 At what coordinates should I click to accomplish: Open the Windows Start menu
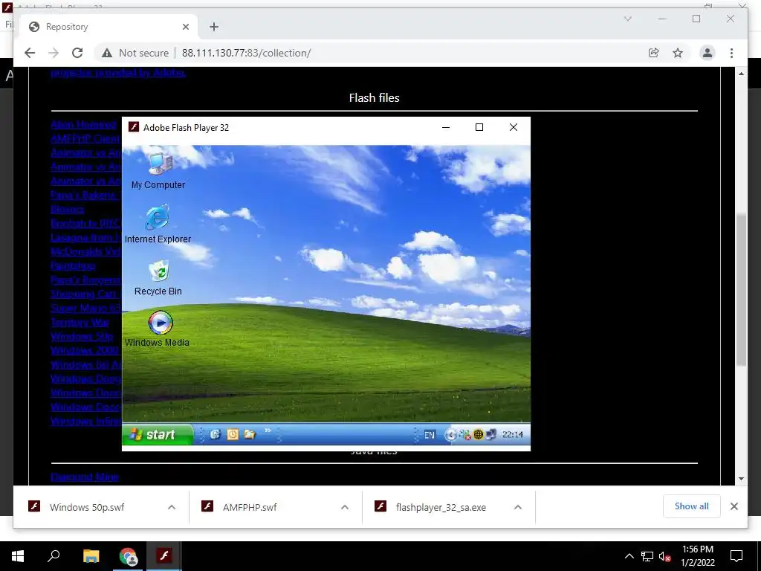[x=18, y=556]
